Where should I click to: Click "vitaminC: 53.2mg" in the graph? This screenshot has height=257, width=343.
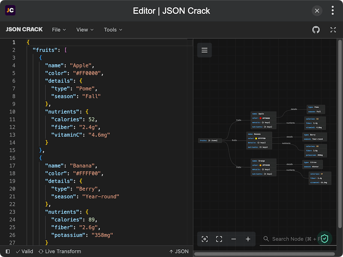pyautogui.click(x=320, y=182)
